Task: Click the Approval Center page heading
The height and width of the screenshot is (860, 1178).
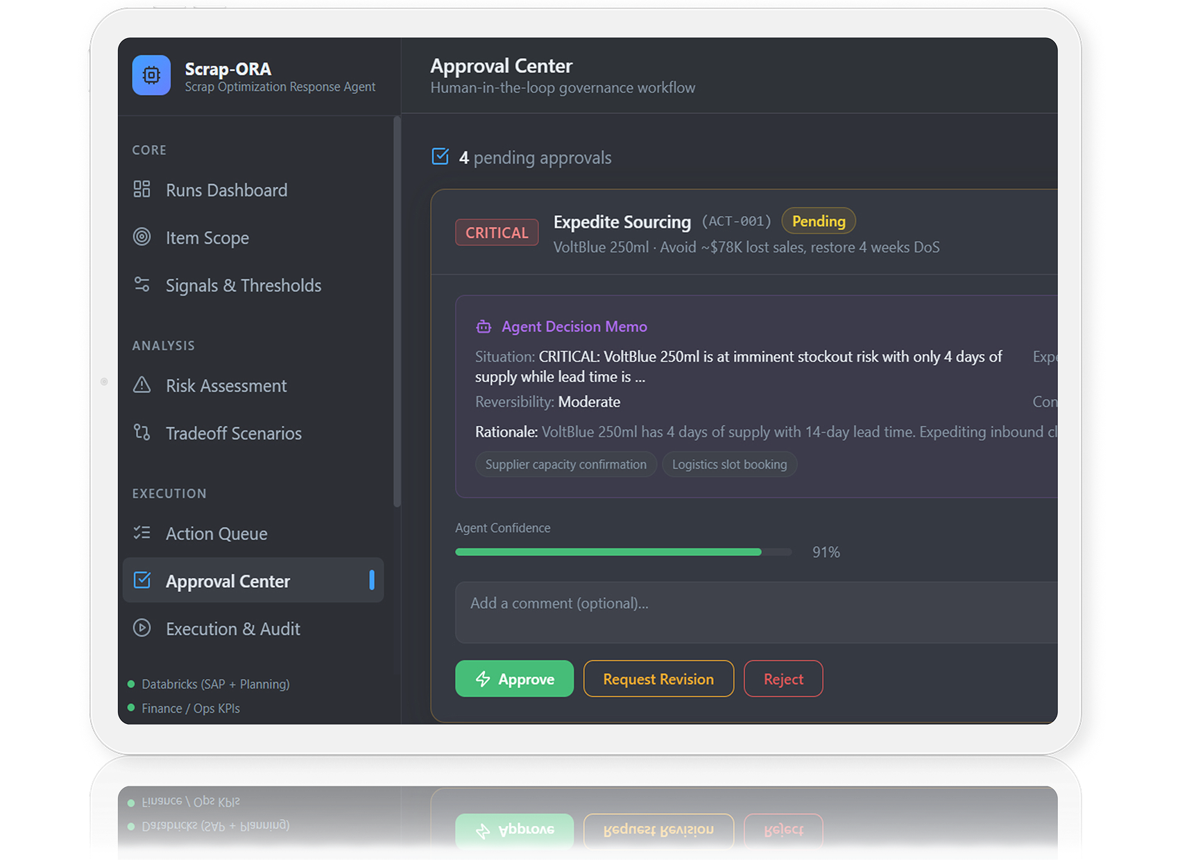Action: pos(502,66)
